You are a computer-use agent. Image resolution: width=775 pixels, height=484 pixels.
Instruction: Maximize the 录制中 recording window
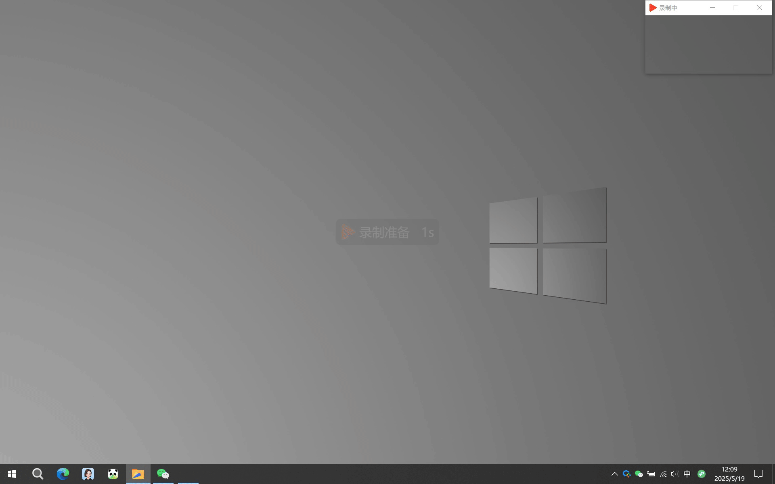click(736, 8)
